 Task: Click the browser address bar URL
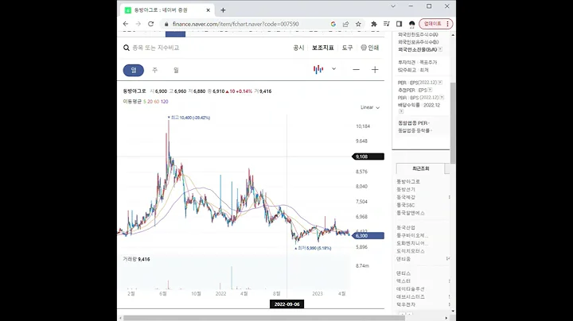236,24
